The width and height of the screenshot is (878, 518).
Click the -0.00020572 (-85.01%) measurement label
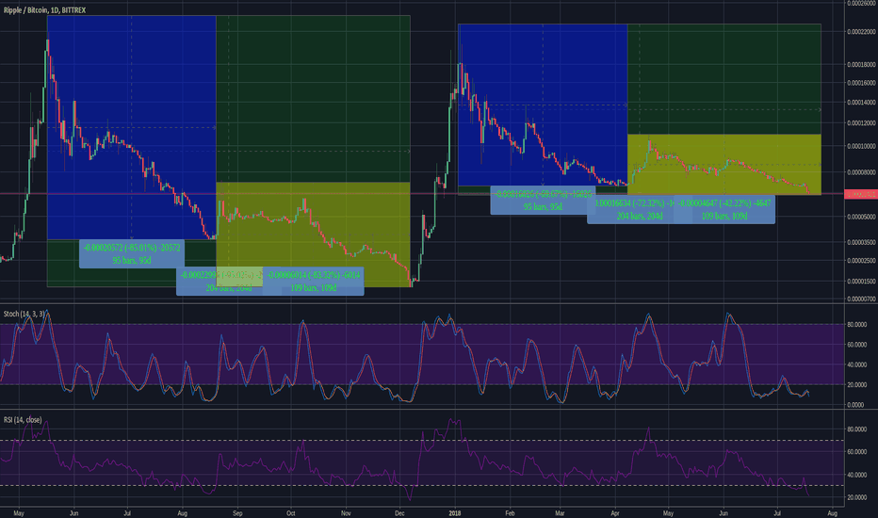132,253
